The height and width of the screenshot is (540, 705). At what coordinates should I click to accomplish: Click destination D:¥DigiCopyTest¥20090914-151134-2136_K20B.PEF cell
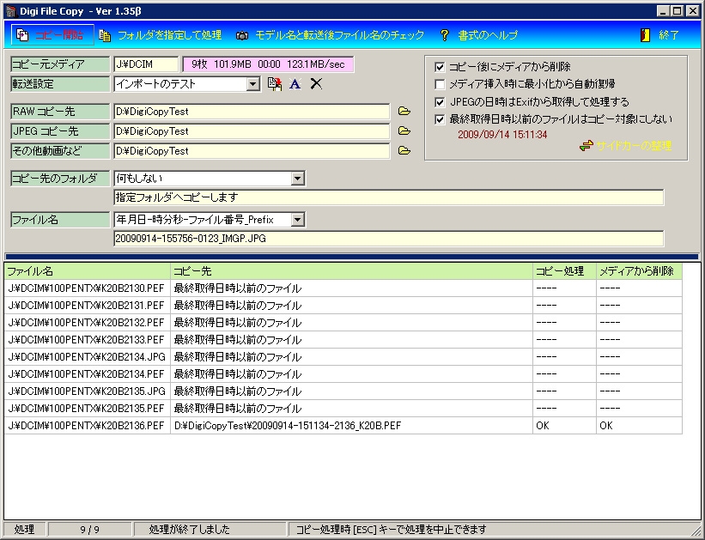tap(351, 425)
